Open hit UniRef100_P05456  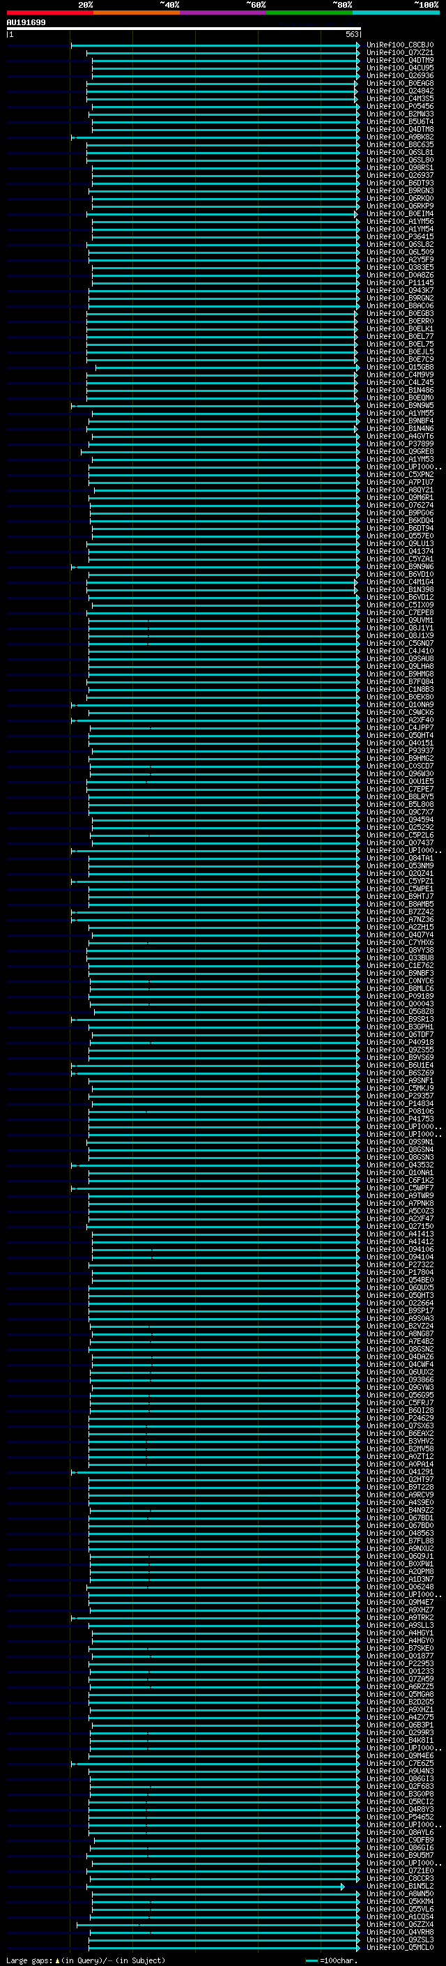[400, 106]
